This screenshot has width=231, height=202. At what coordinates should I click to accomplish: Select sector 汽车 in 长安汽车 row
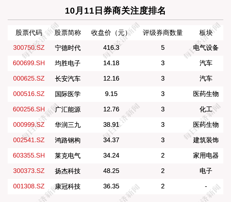point(206,78)
